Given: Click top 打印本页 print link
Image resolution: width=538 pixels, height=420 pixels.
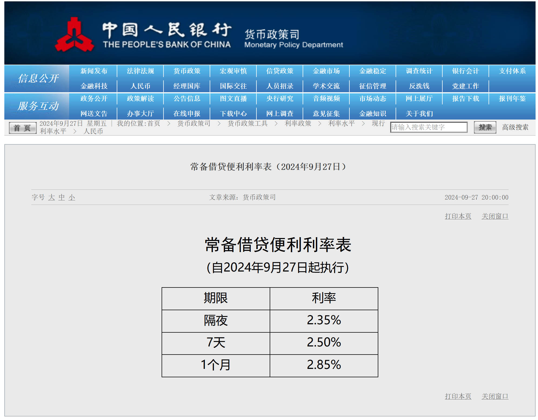Looking at the screenshot, I should tap(458, 216).
